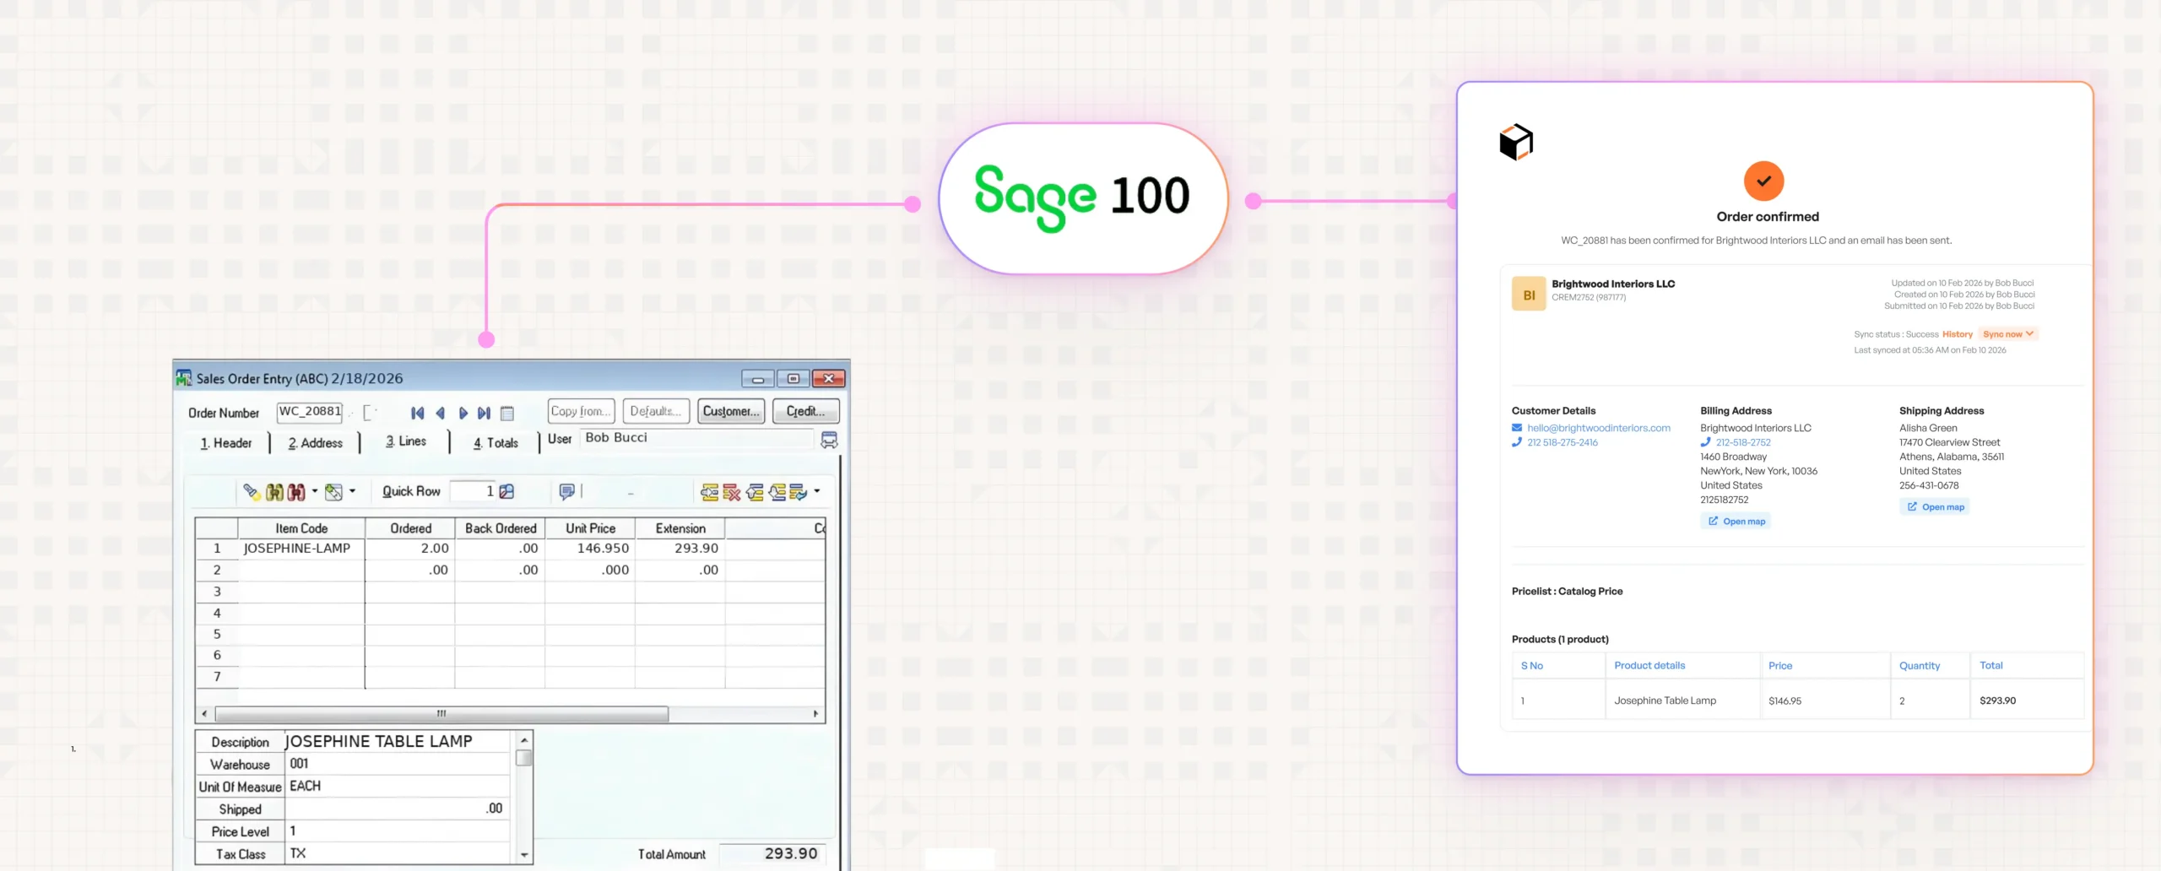Click the Unit Of Measure value EACH
Viewport: 2161px width, 871px height.
click(398, 787)
